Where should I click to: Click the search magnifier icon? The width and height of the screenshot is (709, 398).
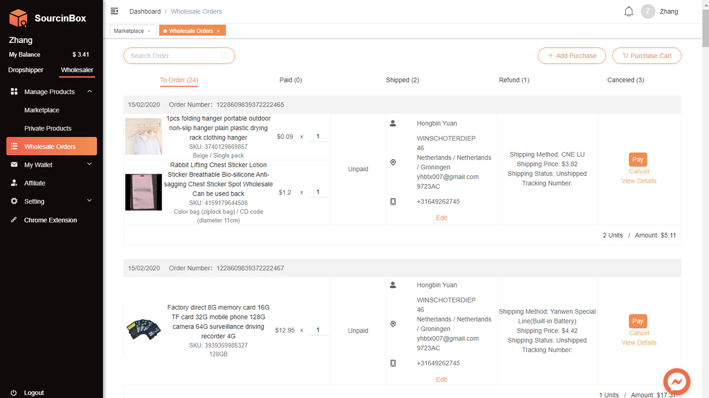coord(225,56)
